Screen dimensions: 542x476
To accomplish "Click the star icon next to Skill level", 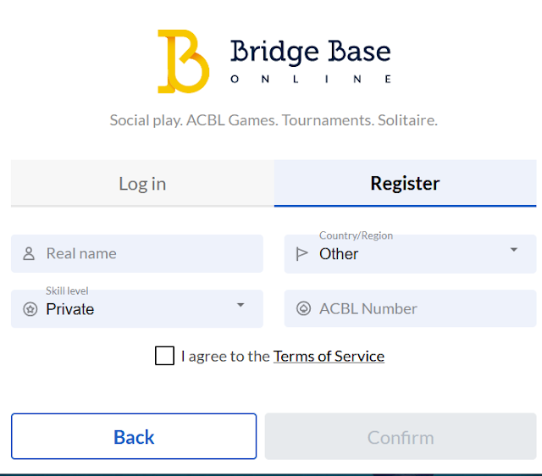I will [x=30, y=309].
